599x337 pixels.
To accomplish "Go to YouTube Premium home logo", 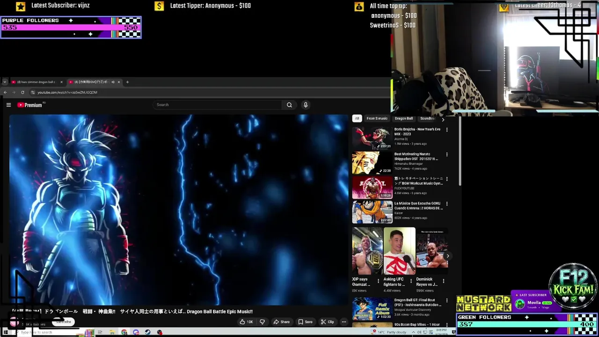I will pos(30,105).
